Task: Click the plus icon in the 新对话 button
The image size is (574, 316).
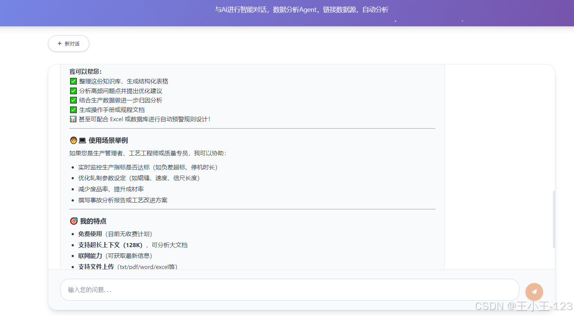Action: [x=59, y=43]
